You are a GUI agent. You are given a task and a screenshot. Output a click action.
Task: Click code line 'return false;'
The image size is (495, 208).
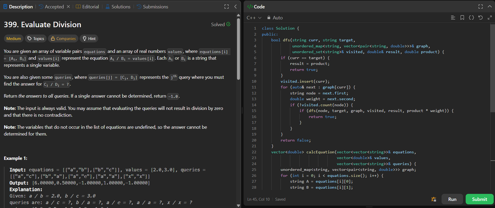(295, 140)
